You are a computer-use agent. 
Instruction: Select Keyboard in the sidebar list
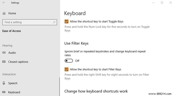[x=14, y=92]
